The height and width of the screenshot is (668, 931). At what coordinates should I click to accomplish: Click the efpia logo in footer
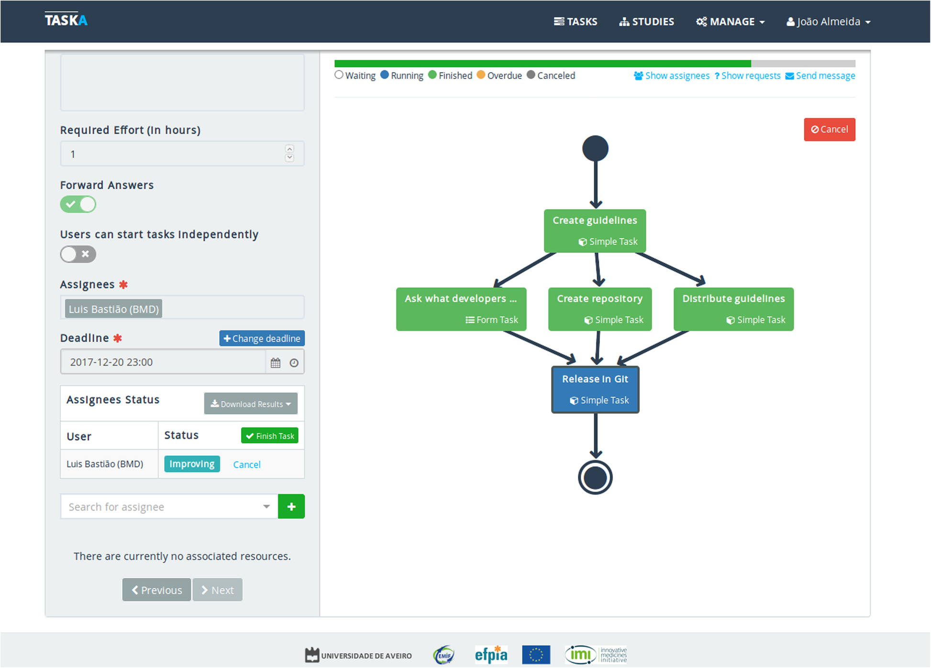(x=491, y=655)
